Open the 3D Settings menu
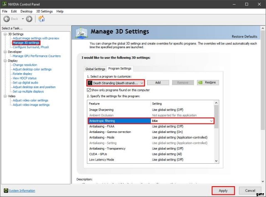The image size is (266, 197). [44, 11]
